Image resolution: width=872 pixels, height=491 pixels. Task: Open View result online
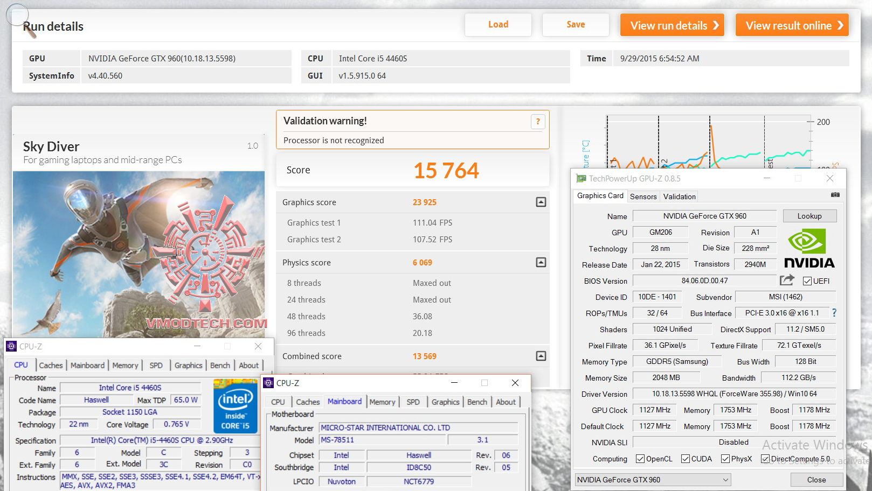[x=792, y=25]
